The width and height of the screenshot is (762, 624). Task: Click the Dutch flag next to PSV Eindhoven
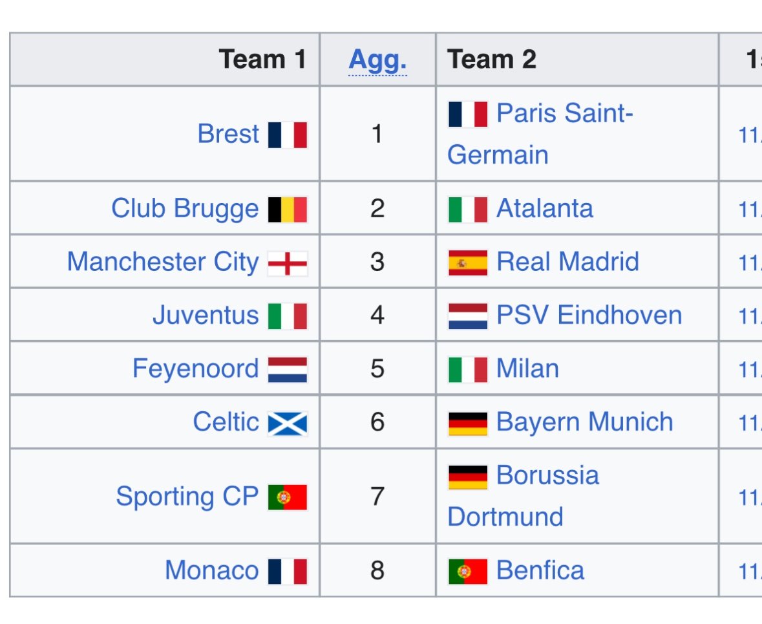468,316
